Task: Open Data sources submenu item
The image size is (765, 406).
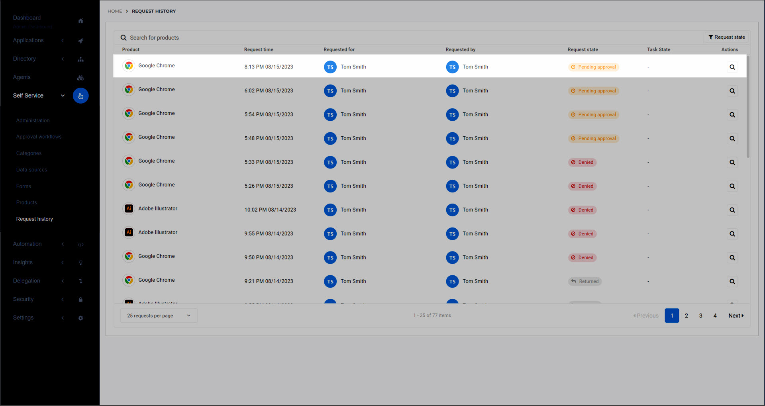Action: pos(31,170)
